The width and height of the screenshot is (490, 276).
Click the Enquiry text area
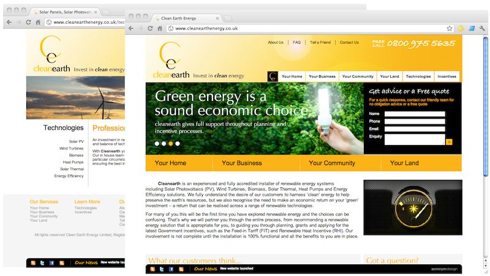[x=415, y=140]
